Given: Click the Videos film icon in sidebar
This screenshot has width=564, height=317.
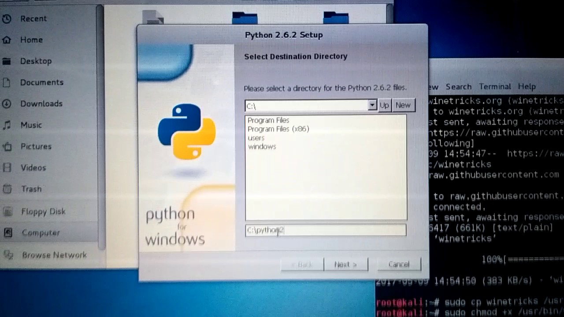Looking at the screenshot, I should tap(7, 168).
